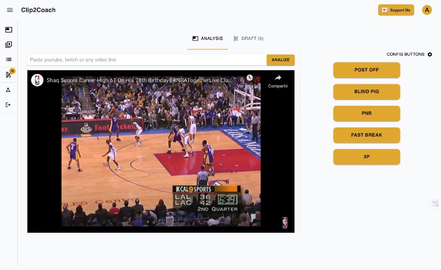Click the CONFIG BUTTONS label

405,55
